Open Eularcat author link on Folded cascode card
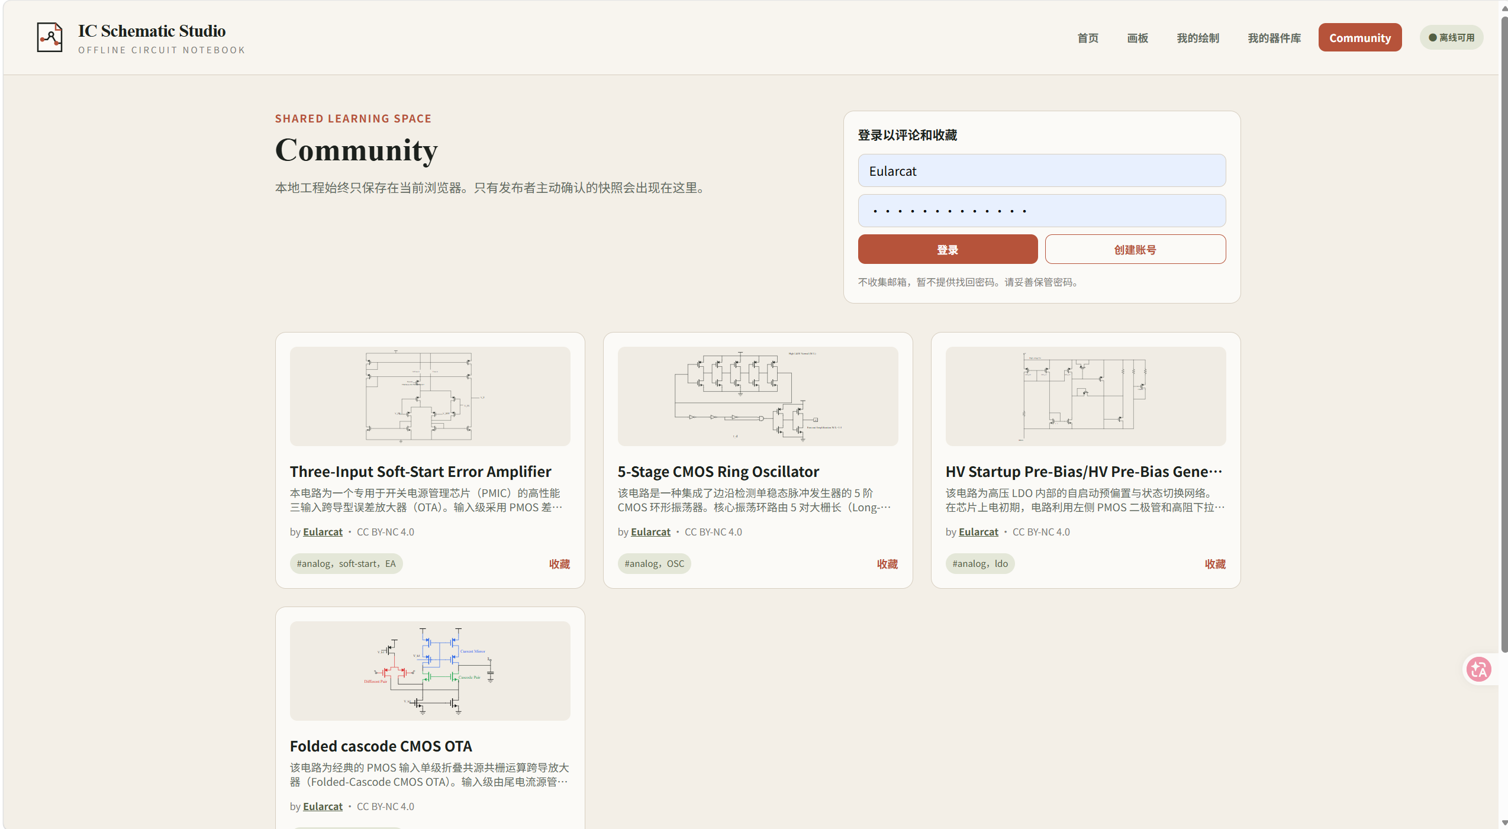This screenshot has width=1508, height=829. (323, 807)
